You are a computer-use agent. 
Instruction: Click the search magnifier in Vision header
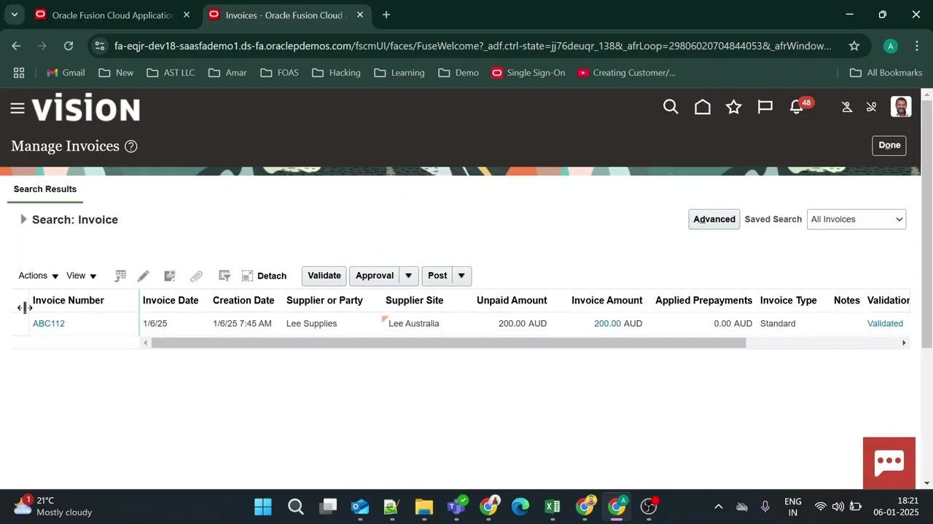(671, 108)
